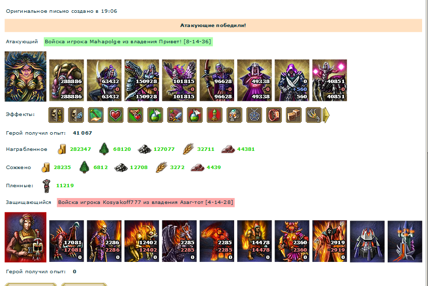Image resolution: width=428 pixels, height=286 pixels.
Task: Select the dice effect icon
Action: [x=294, y=115]
